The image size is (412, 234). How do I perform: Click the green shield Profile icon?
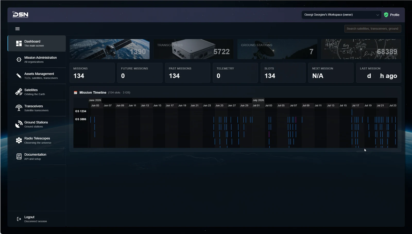point(386,15)
